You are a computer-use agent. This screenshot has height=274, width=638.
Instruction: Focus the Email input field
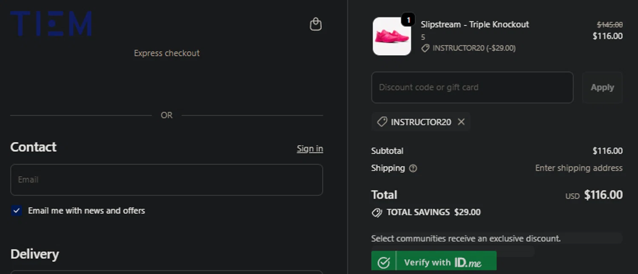pos(166,180)
